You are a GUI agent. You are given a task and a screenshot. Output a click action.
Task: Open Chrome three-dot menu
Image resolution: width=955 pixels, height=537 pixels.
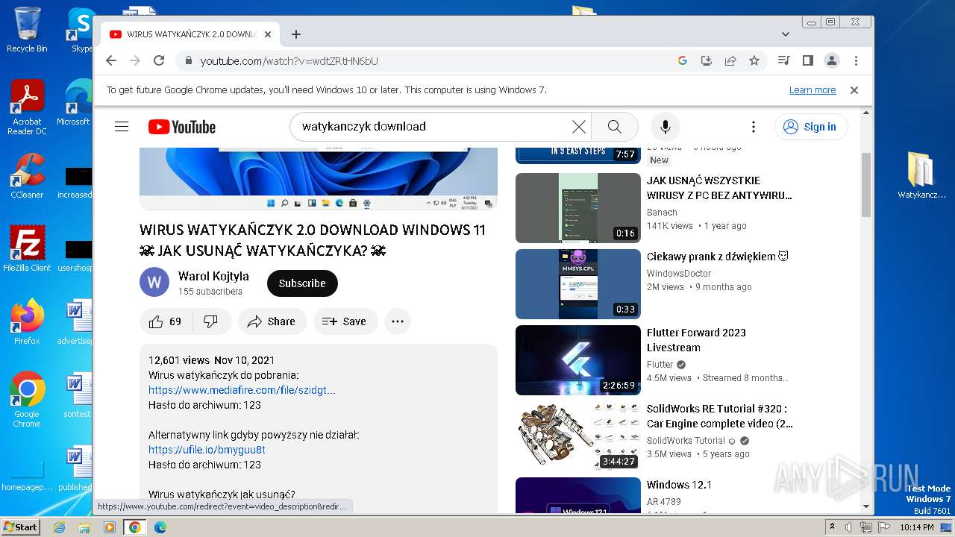tap(856, 60)
